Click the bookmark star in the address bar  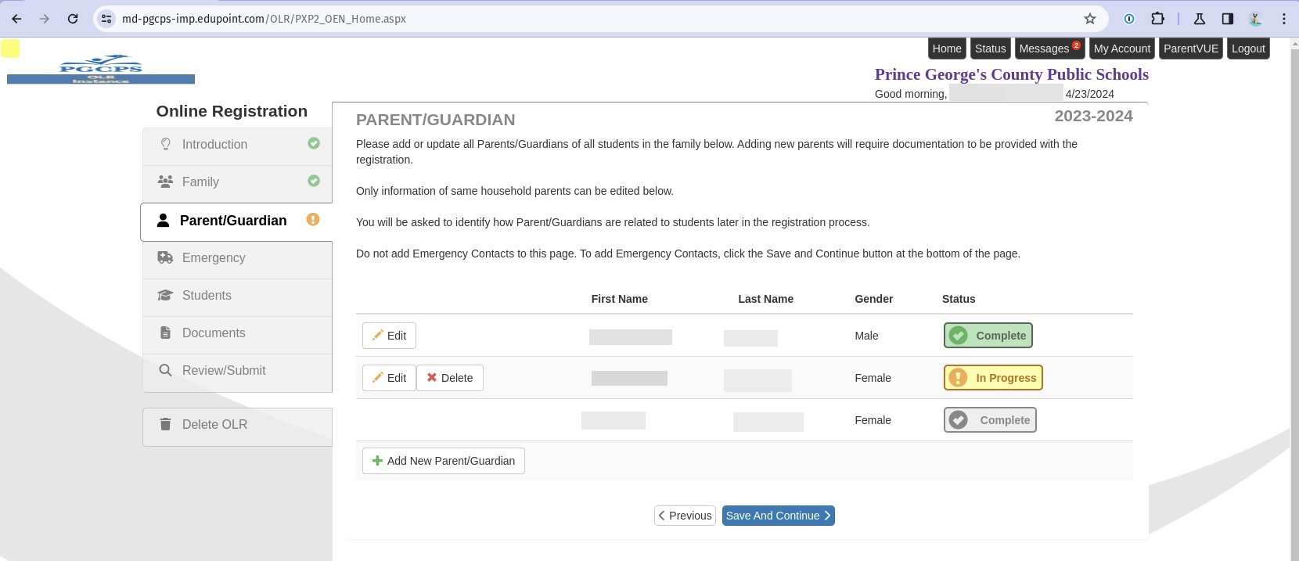(x=1089, y=18)
